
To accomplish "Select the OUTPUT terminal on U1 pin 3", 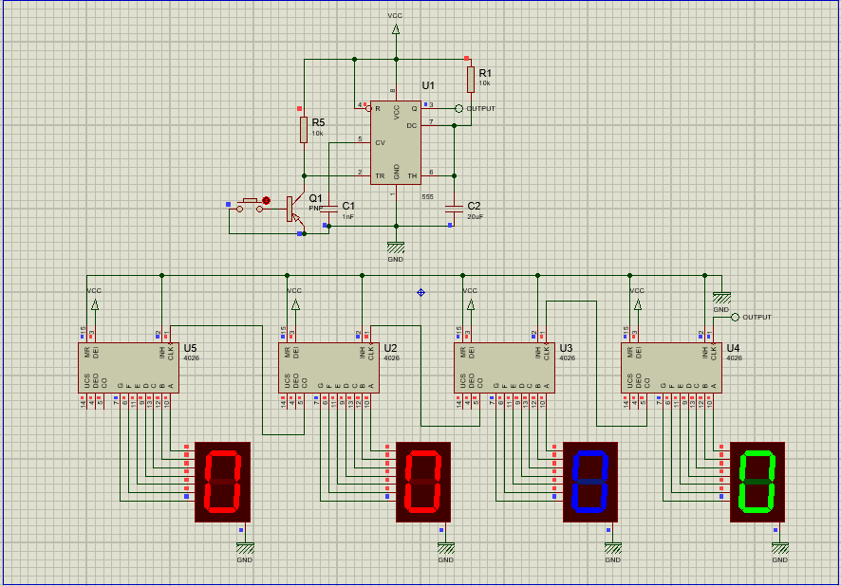I will (458, 109).
